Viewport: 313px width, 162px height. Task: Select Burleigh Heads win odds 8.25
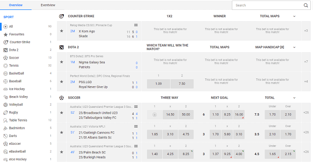(x=186, y=154)
